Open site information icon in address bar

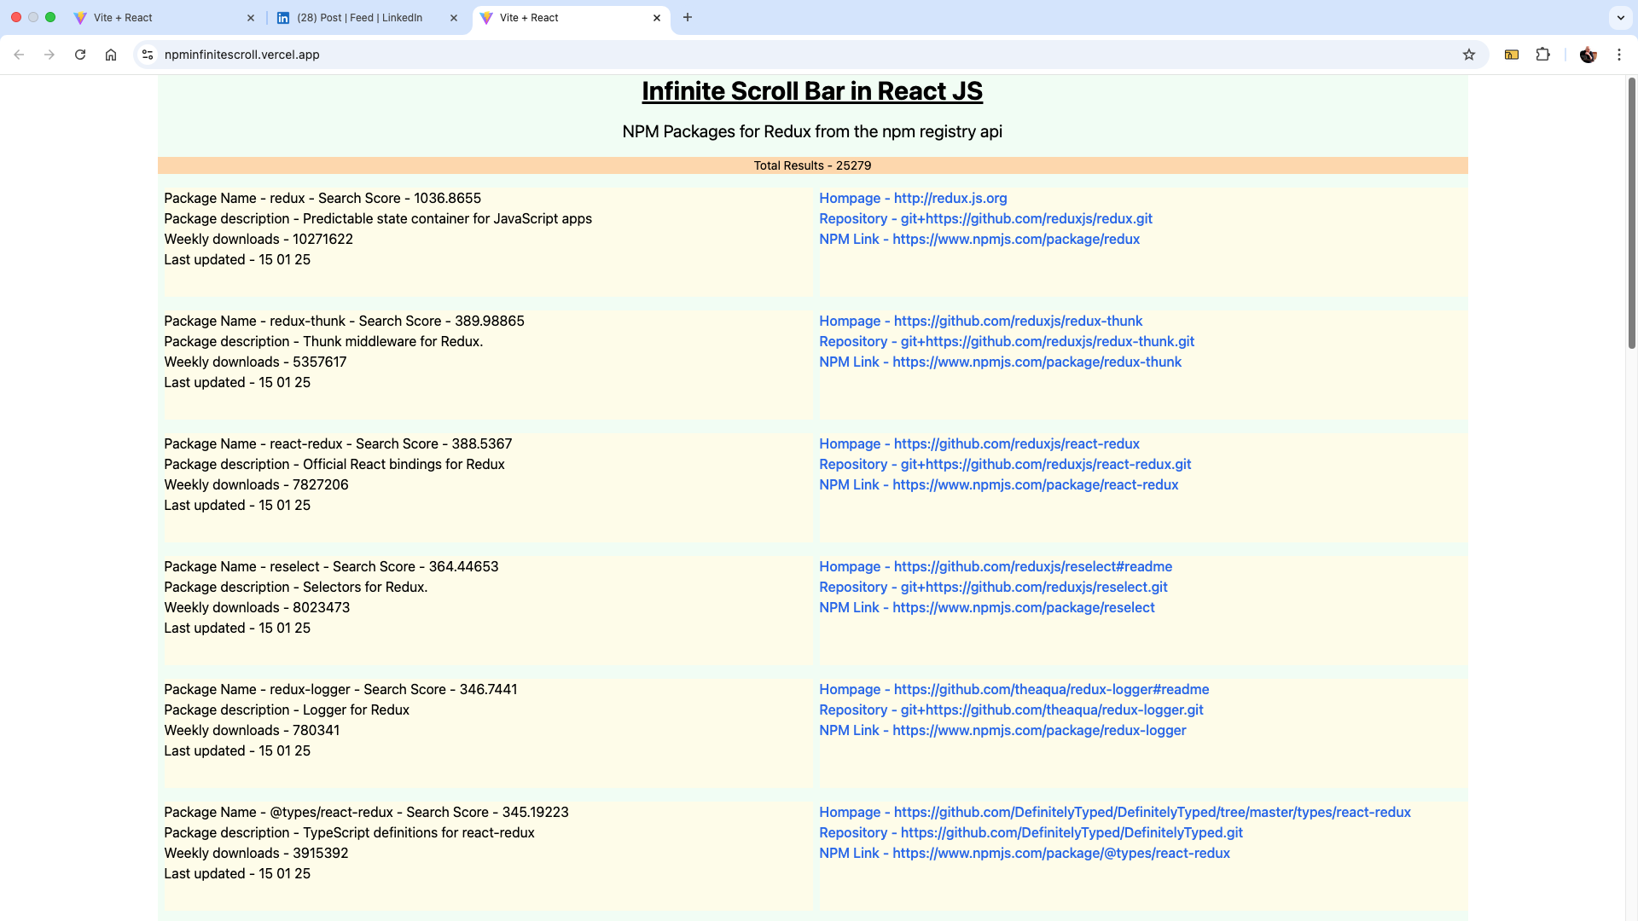tap(148, 55)
